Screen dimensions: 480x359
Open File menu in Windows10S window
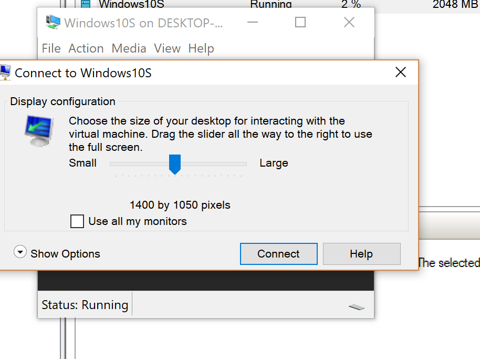click(51, 48)
